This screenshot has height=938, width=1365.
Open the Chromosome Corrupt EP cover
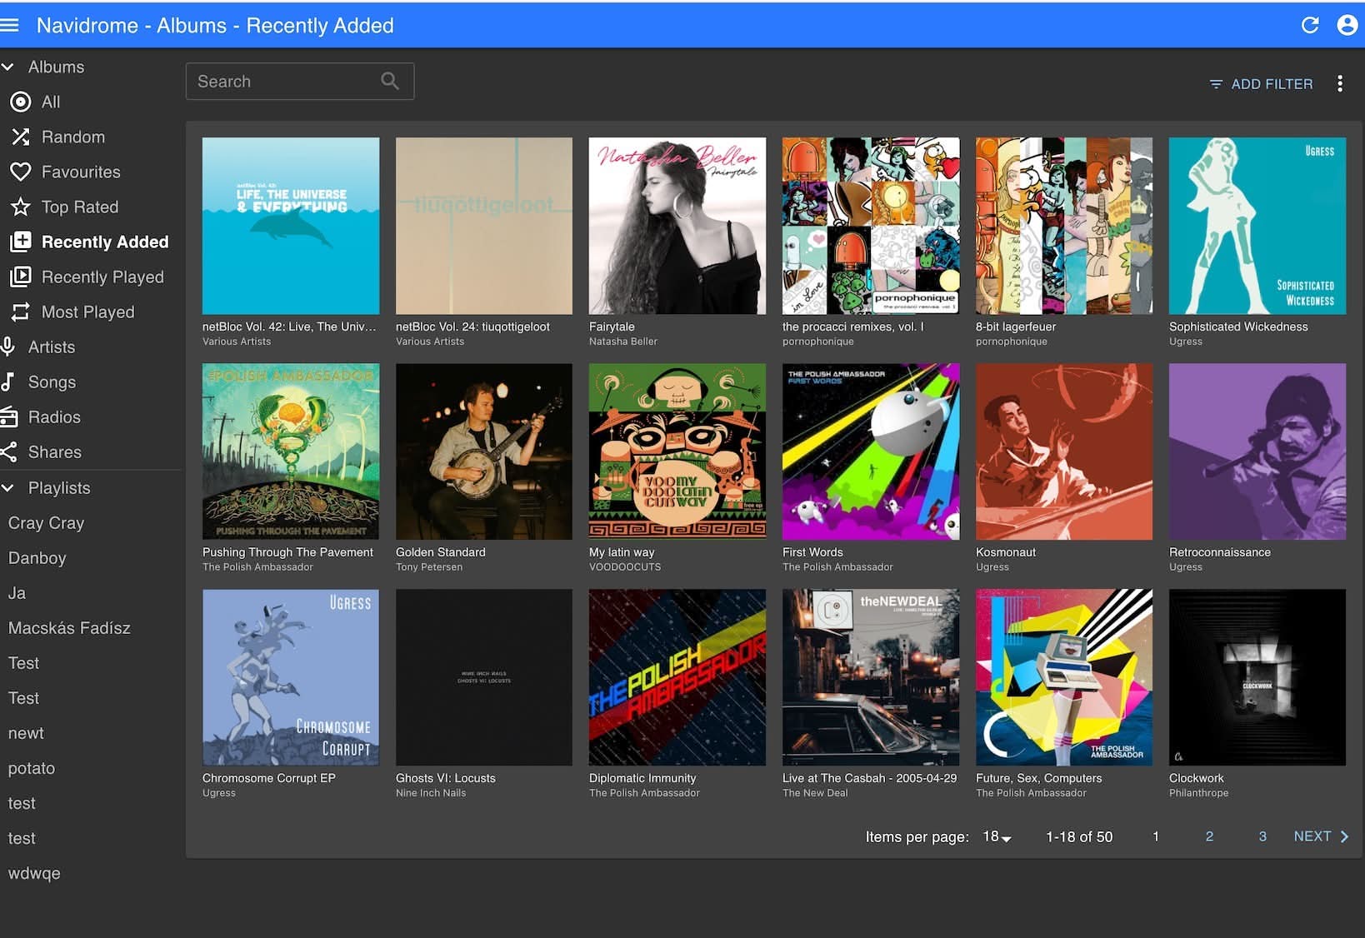coord(291,677)
